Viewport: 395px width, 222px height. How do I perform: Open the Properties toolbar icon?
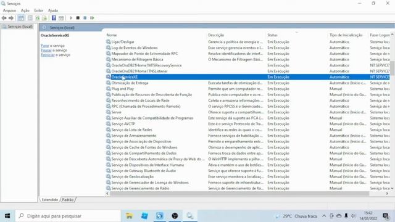pyautogui.click(x=30, y=18)
